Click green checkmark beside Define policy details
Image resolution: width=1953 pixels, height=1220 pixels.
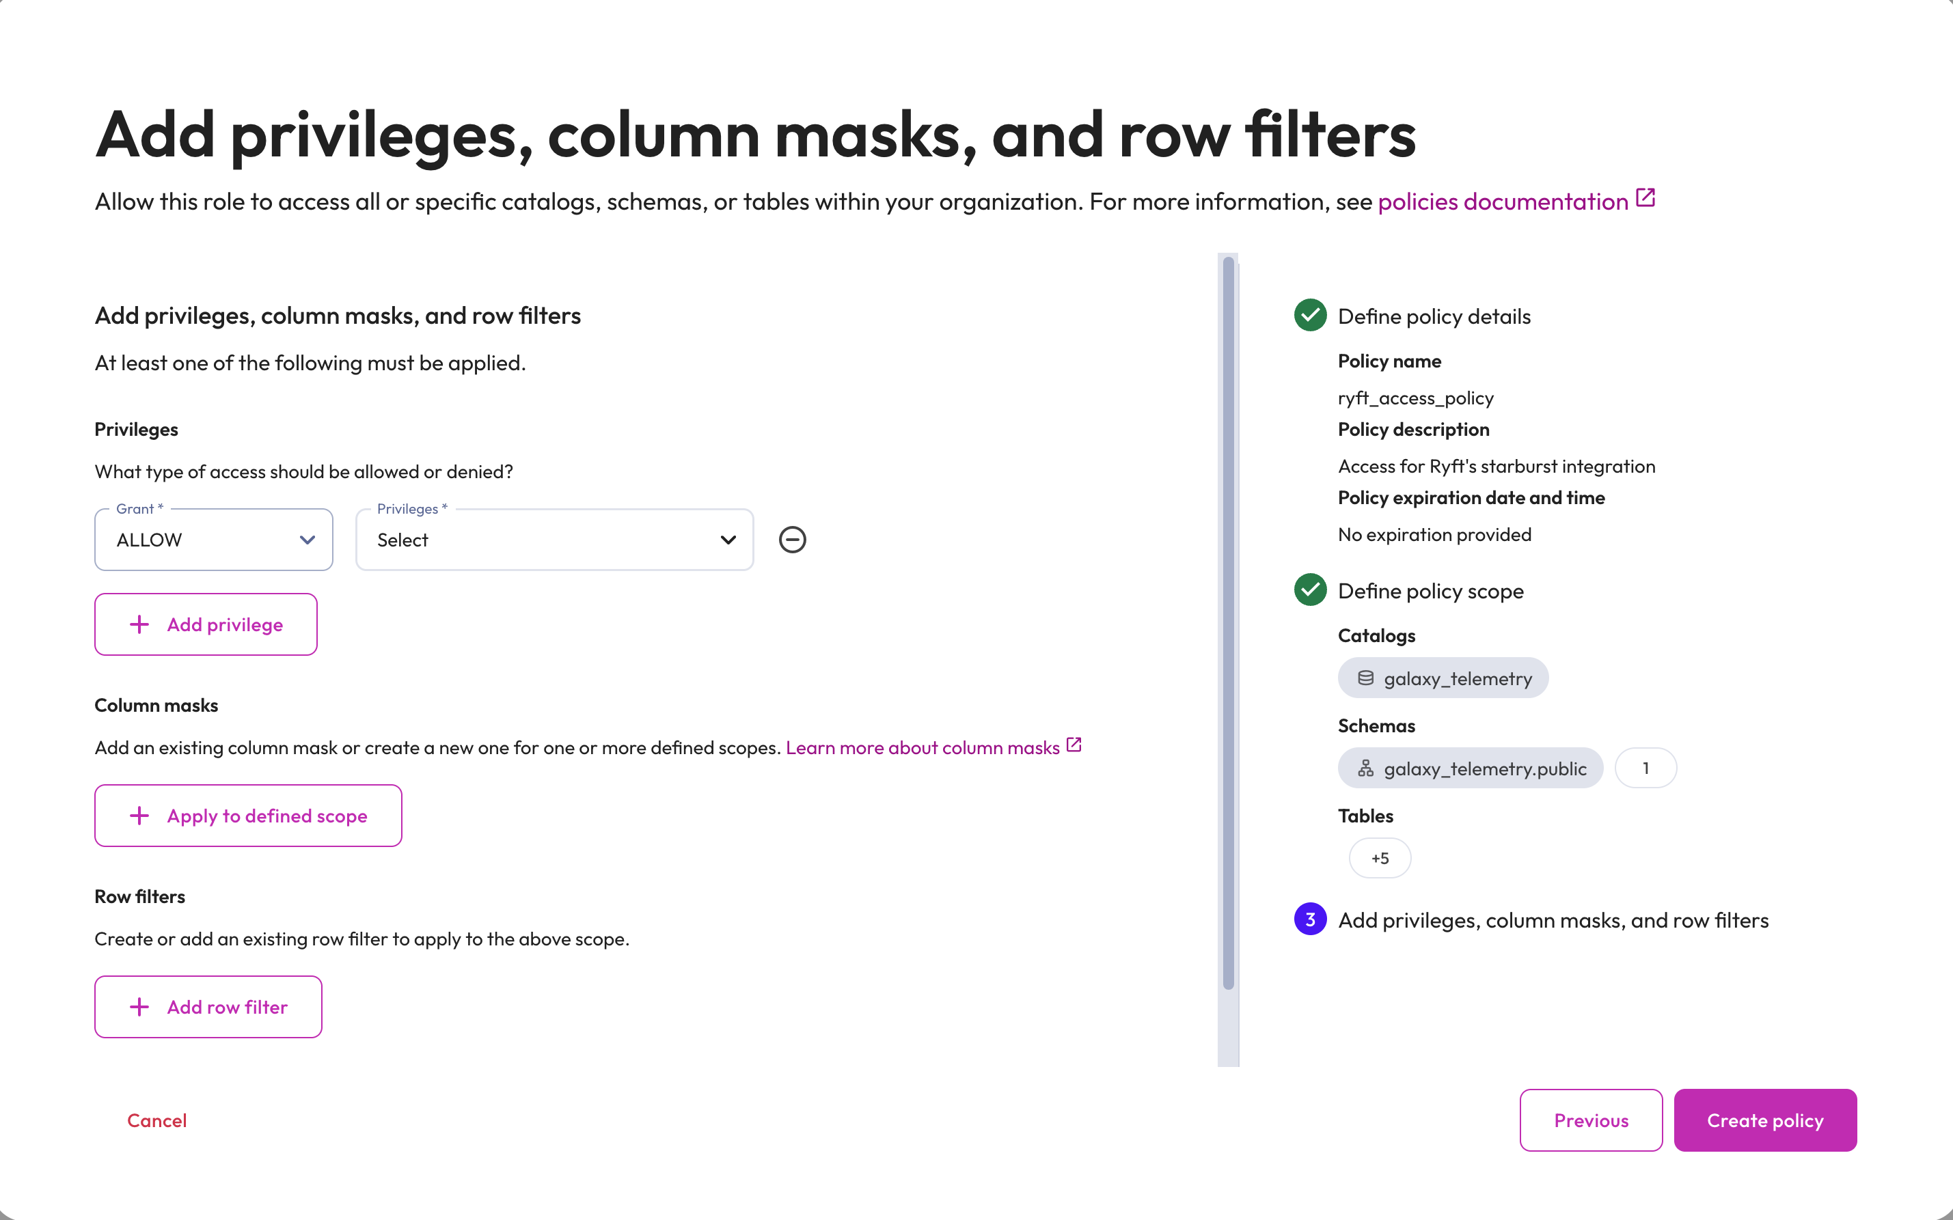pyautogui.click(x=1310, y=316)
